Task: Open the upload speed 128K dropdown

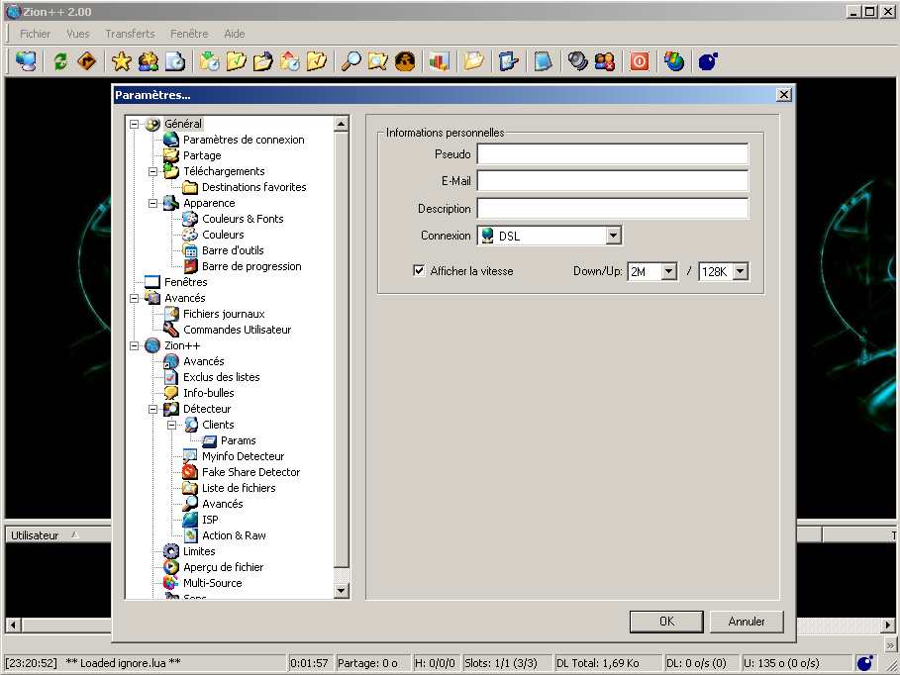Action: click(x=741, y=271)
